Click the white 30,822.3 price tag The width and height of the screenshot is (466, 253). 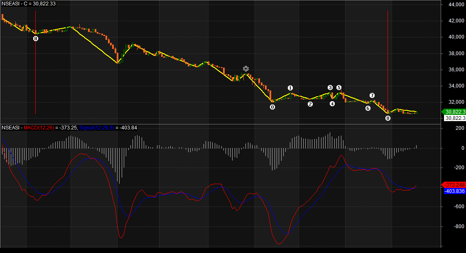pyautogui.click(x=455, y=118)
